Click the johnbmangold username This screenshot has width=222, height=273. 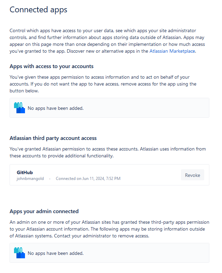tap(30, 179)
